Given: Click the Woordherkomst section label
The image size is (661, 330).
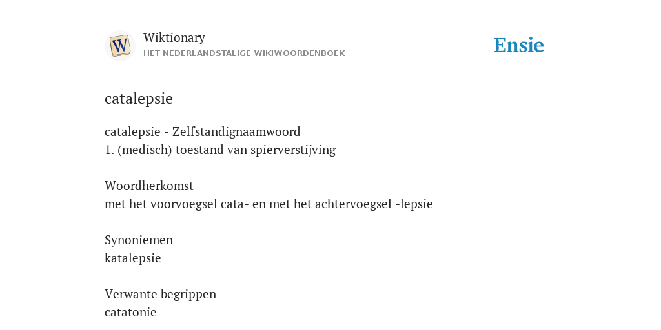Looking at the screenshot, I should pos(149,186).
